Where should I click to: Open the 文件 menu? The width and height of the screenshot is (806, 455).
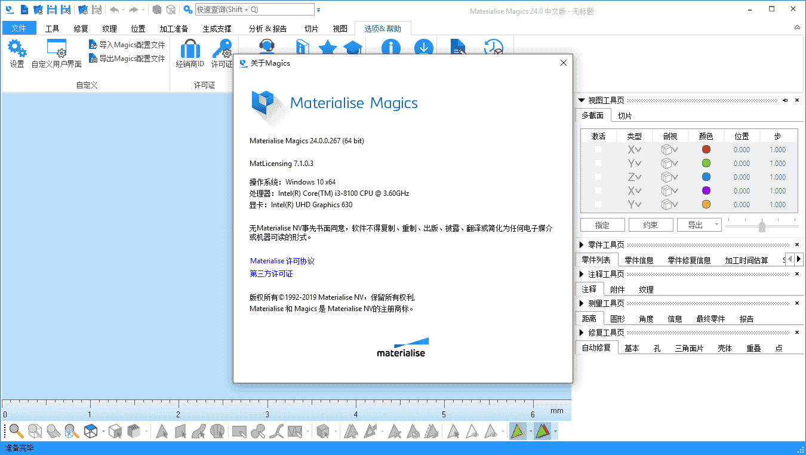[19, 29]
